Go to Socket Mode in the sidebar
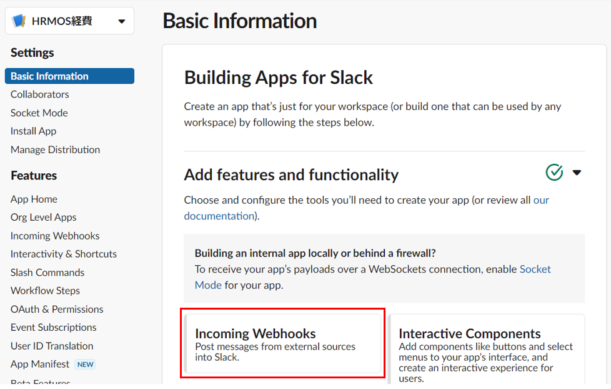This screenshot has height=389, width=611. tap(39, 113)
